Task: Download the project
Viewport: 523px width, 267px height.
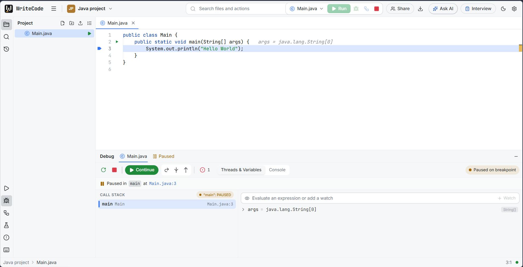Action: coord(420,9)
